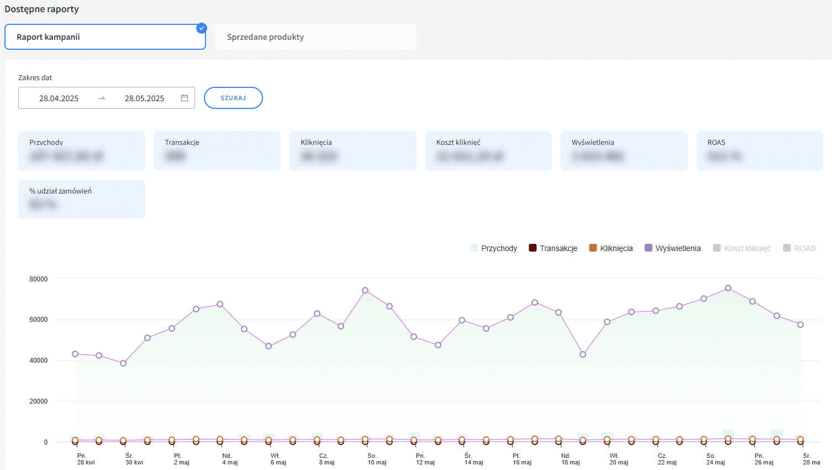This screenshot has width=832, height=470.
Task: Click the Wyświetlenia data point for 16 maj
Action: pos(510,317)
